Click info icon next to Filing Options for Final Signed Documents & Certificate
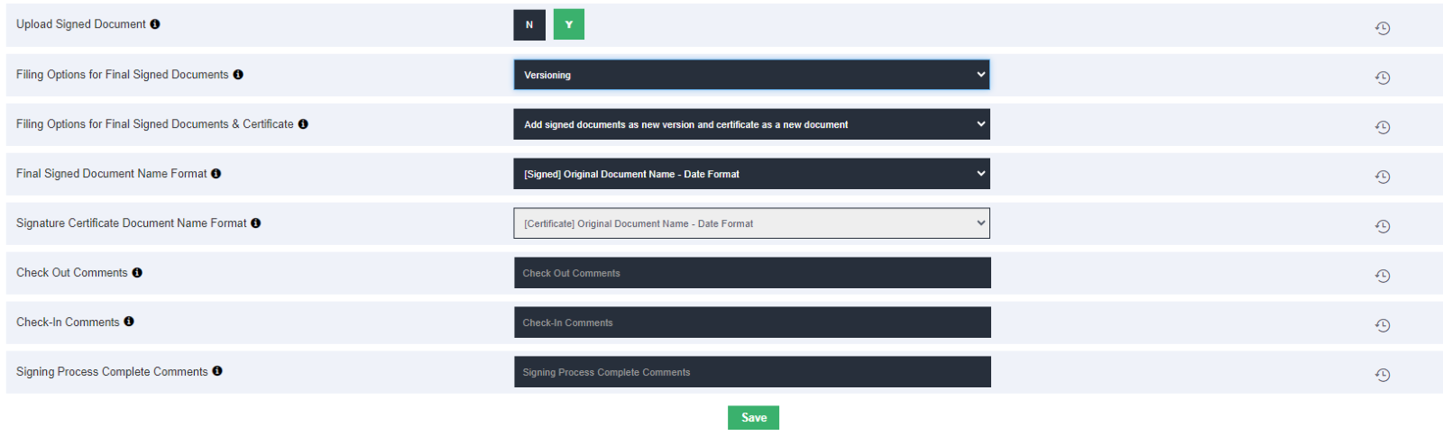Screen dimensions: 1443x436 [303, 124]
